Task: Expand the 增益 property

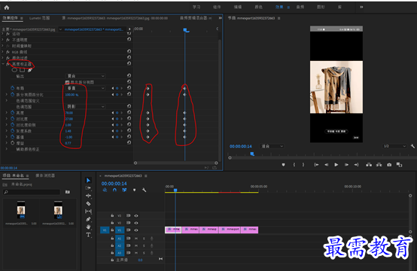Action: tap(7, 143)
